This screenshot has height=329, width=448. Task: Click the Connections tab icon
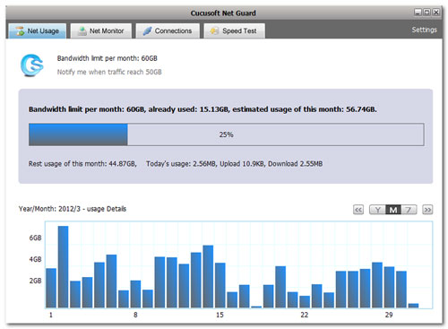tap(147, 30)
